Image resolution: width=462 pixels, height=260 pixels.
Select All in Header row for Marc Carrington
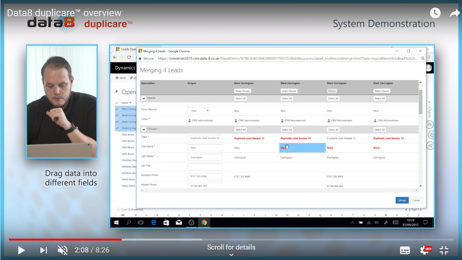click(240, 98)
